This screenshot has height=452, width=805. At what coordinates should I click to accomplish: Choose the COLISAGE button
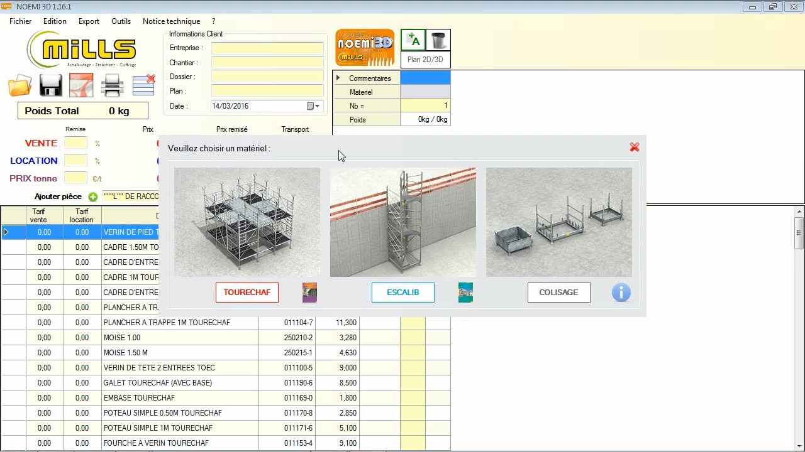click(x=559, y=293)
